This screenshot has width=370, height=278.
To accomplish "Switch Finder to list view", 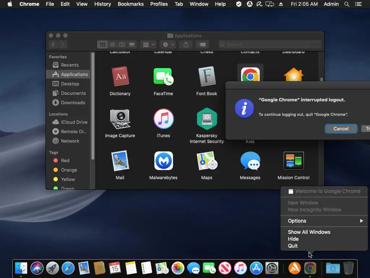I will click(x=112, y=45).
